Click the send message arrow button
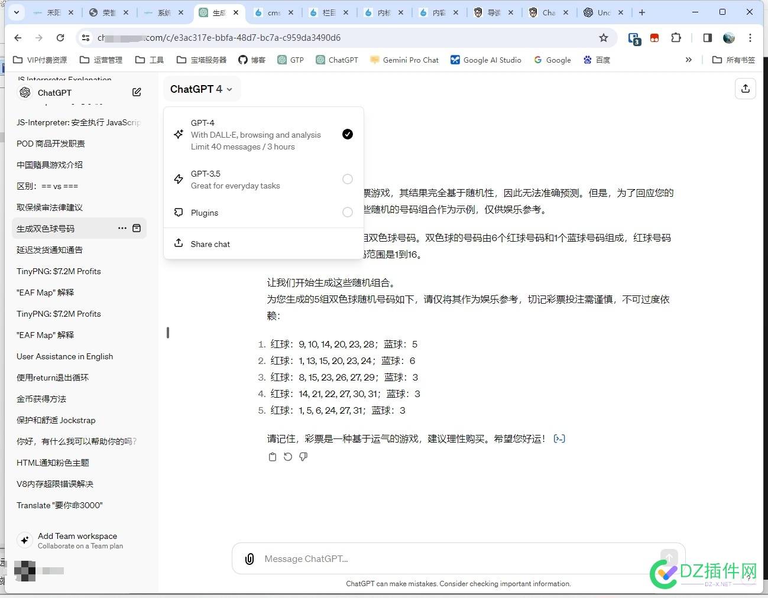The image size is (768, 598). (x=669, y=558)
